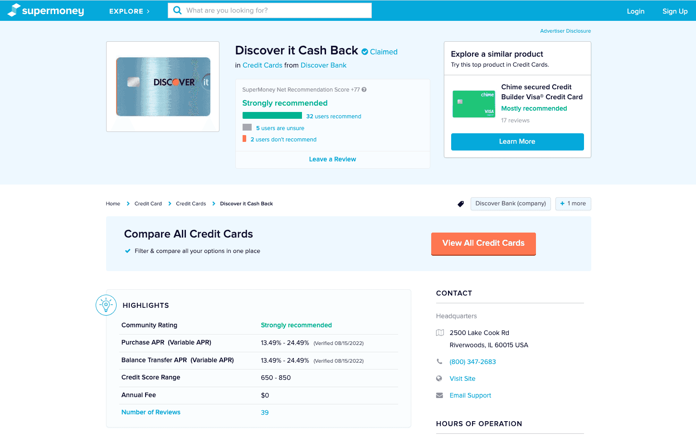
Task: Open the Sign Up page
Action: [675, 11]
